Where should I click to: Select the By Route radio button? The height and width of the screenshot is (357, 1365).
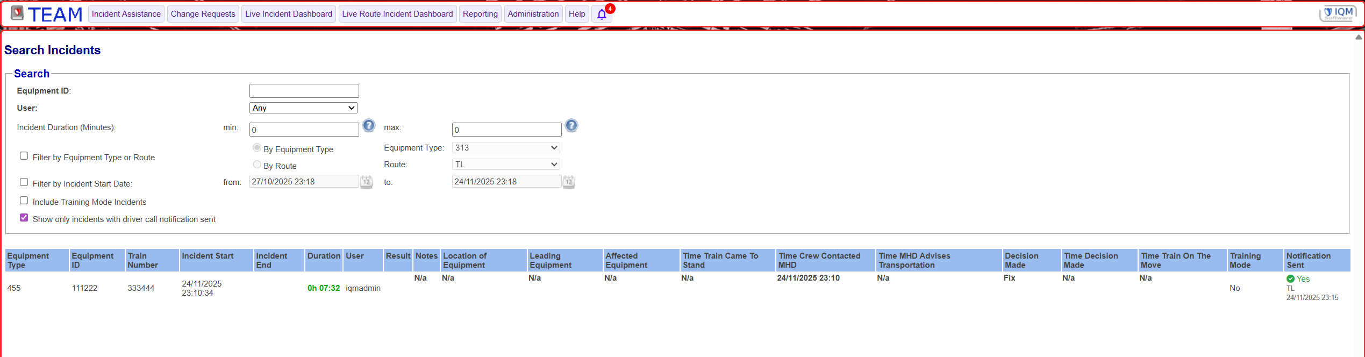click(257, 165)
